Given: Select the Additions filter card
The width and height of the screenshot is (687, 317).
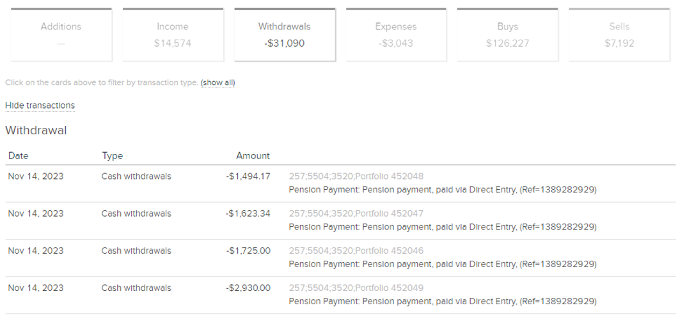Looking at the screenshot, I should point(61,35).
